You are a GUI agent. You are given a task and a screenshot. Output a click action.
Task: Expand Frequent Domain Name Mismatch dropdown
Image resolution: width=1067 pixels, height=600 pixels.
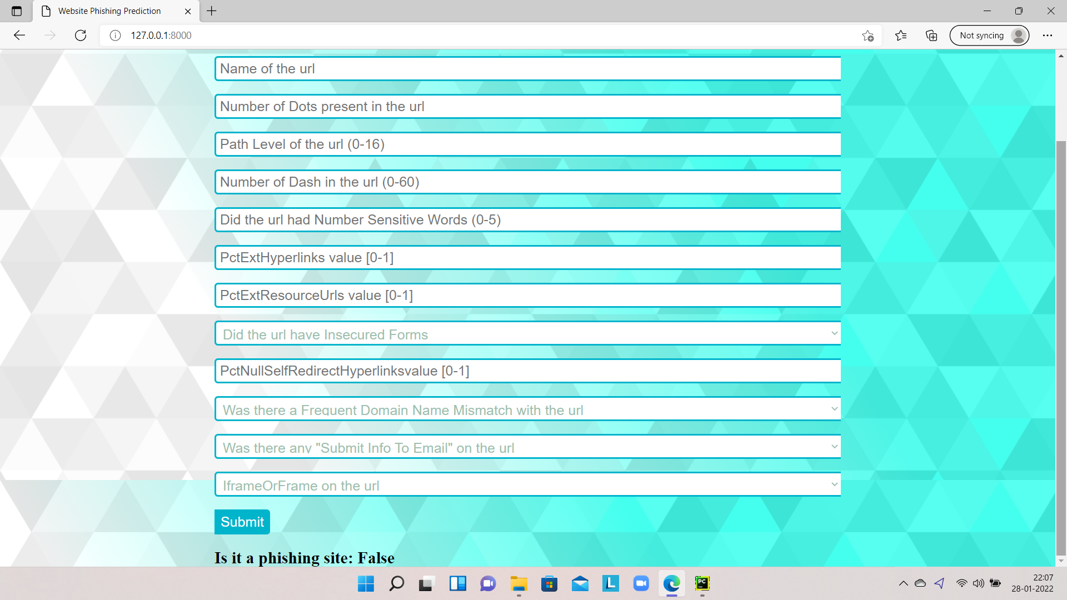(x=527, y=409)
